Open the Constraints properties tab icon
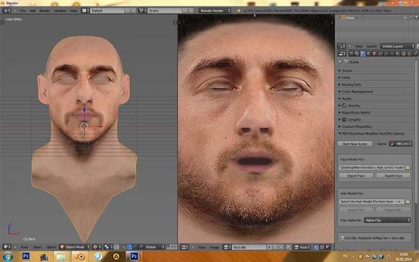This screenshot has width=419, height=262. pyautogui.click(x=380, y=54)
